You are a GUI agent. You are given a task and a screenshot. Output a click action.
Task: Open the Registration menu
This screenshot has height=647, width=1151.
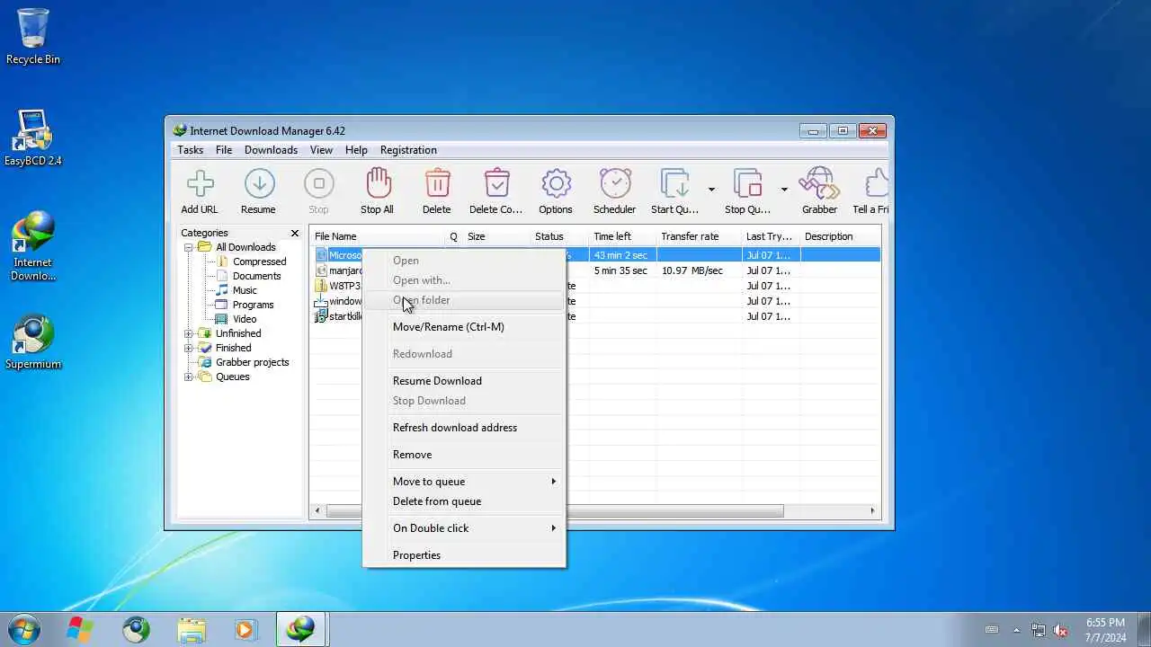click(x=408, y=150)
